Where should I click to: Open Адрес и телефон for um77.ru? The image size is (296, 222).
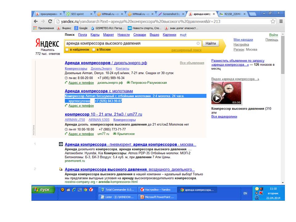tap(81, 134)
